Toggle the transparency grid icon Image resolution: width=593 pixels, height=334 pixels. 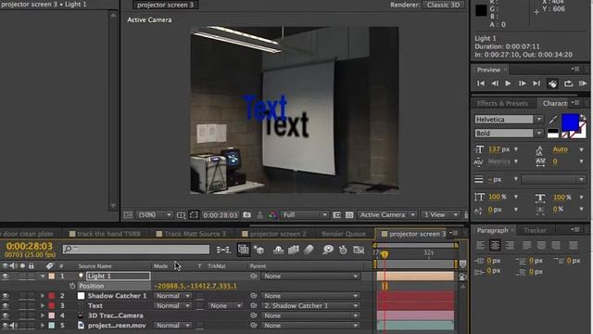[x=349, y=214]
